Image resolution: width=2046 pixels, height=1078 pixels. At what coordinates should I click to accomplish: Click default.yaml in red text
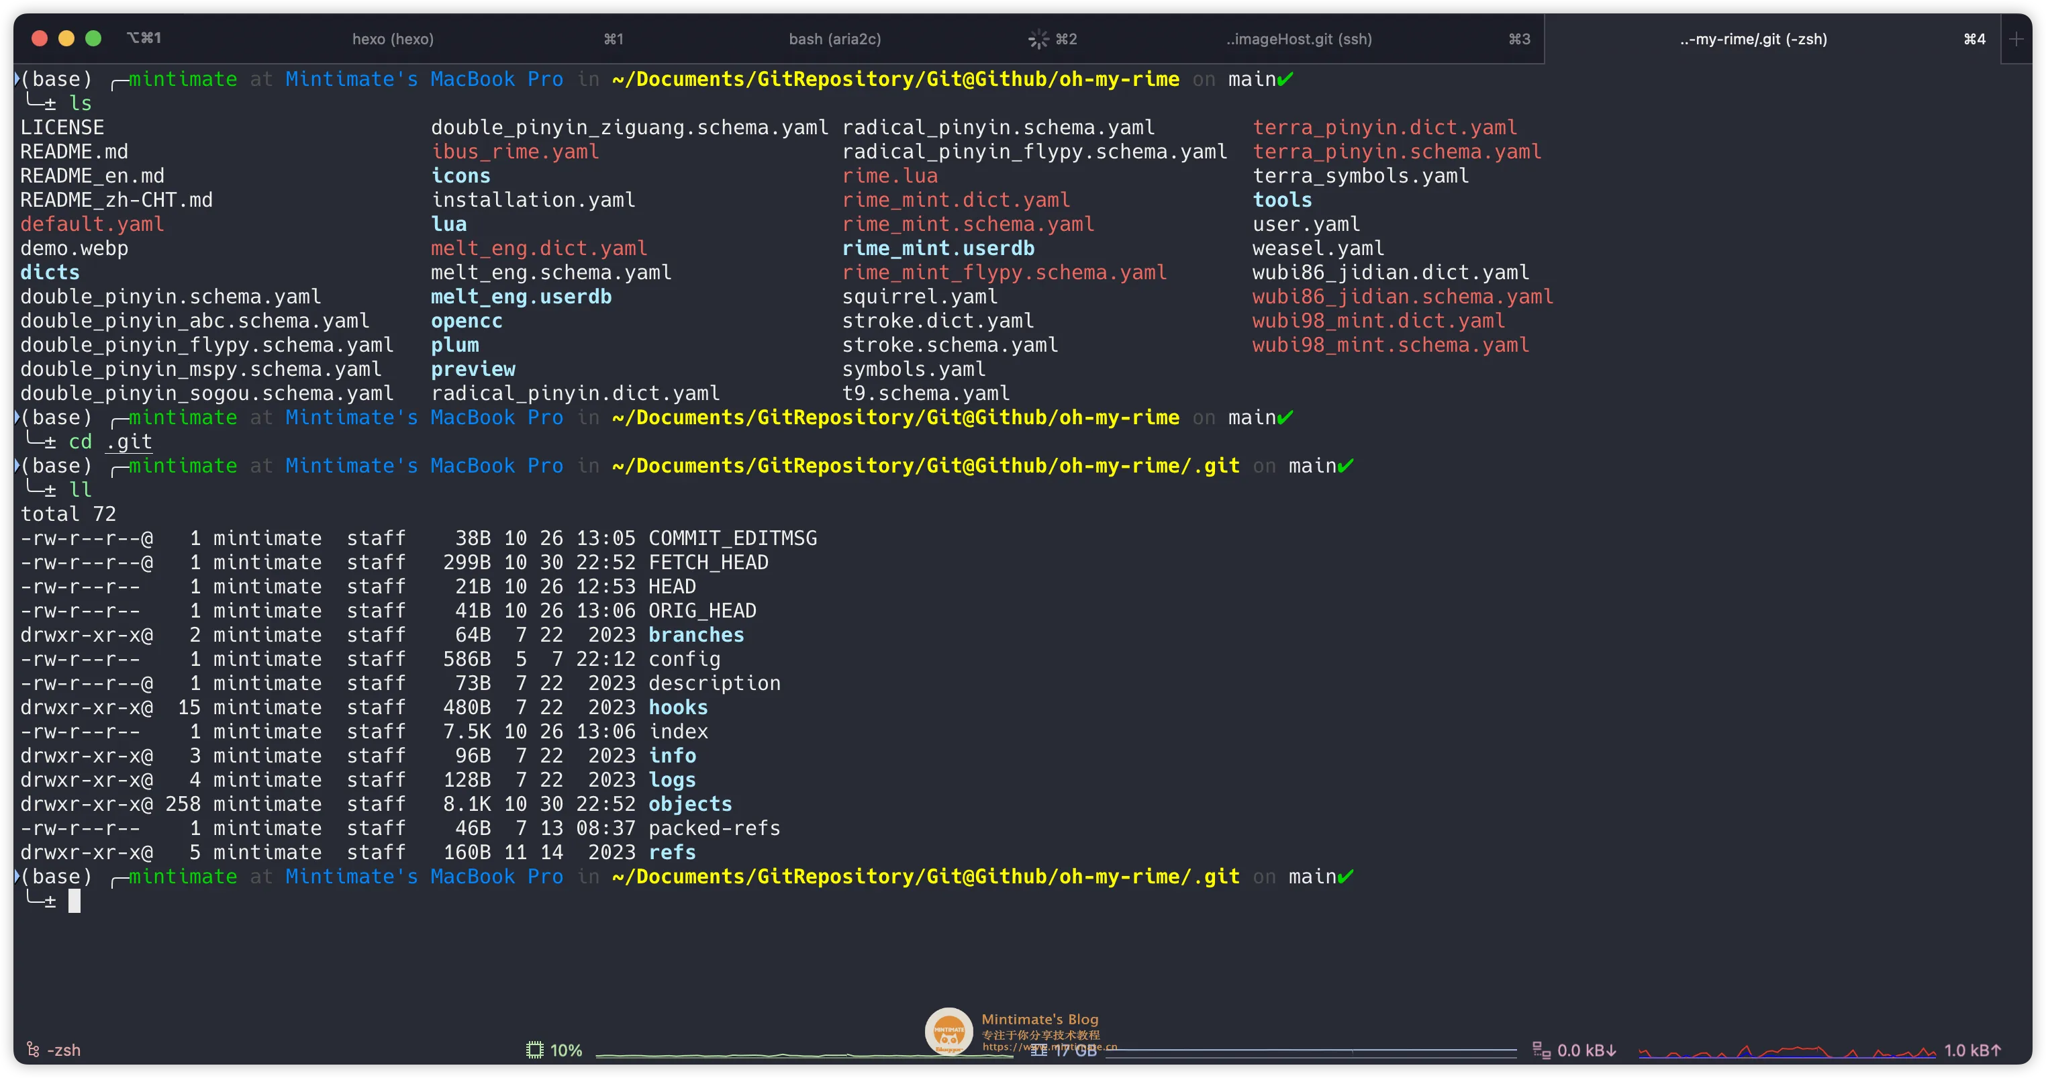click(92, 224)
